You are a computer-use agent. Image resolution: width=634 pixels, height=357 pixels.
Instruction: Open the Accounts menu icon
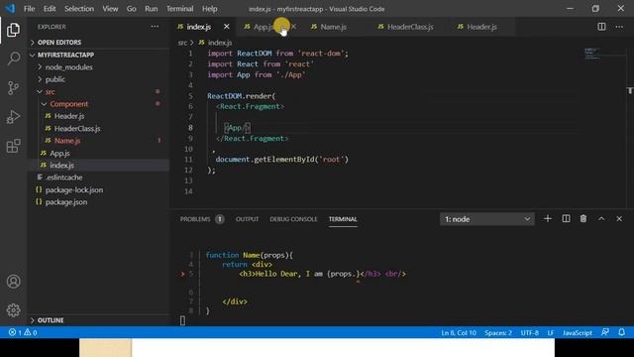coord(13,282)
